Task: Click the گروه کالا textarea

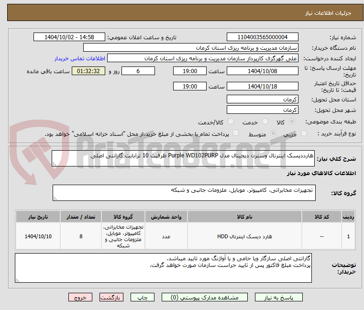Action: point(184,193)
